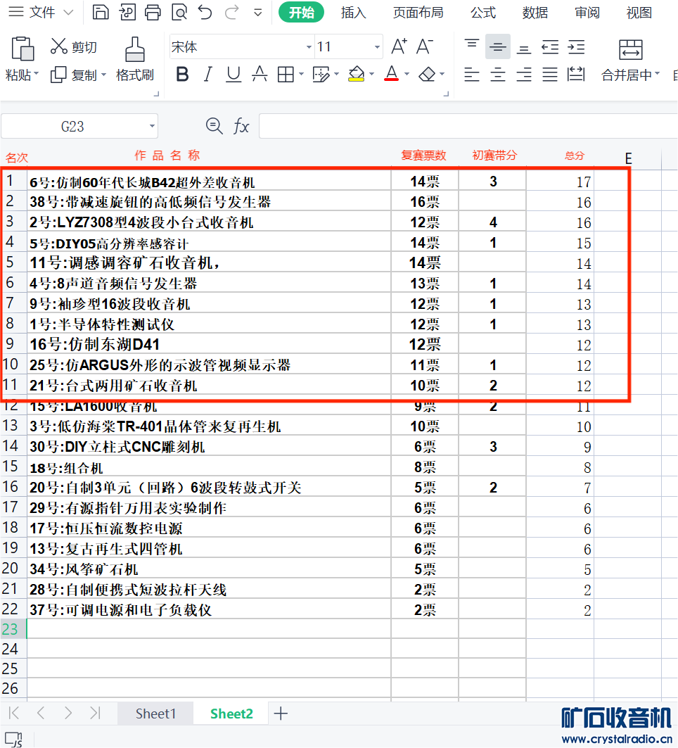Image resolution: width=678 pixels, height=748 pixels.
Task: Expand Paste (粘贴) options arrow
Action: [37, 75]
